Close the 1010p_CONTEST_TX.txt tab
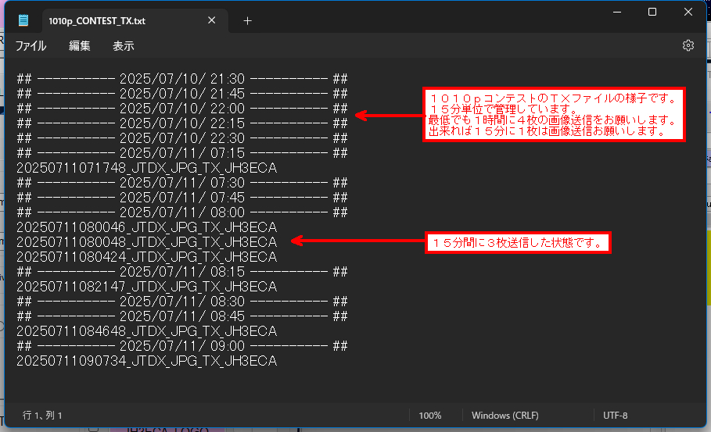This screenshot has width=711, height=432. [211, 20]
